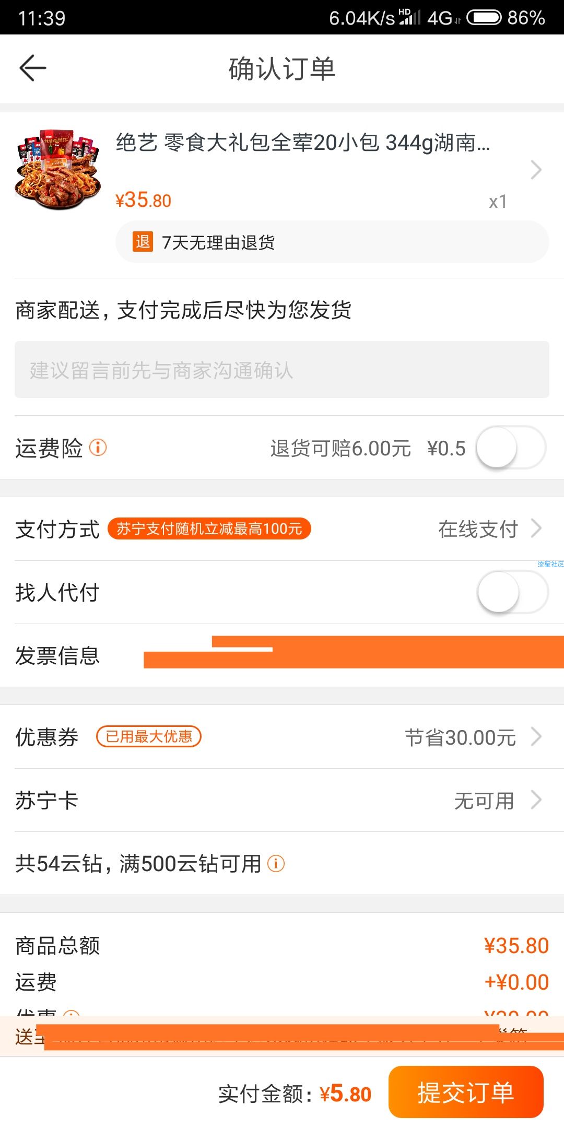Focus the merchant message input field

click(282, 370)
